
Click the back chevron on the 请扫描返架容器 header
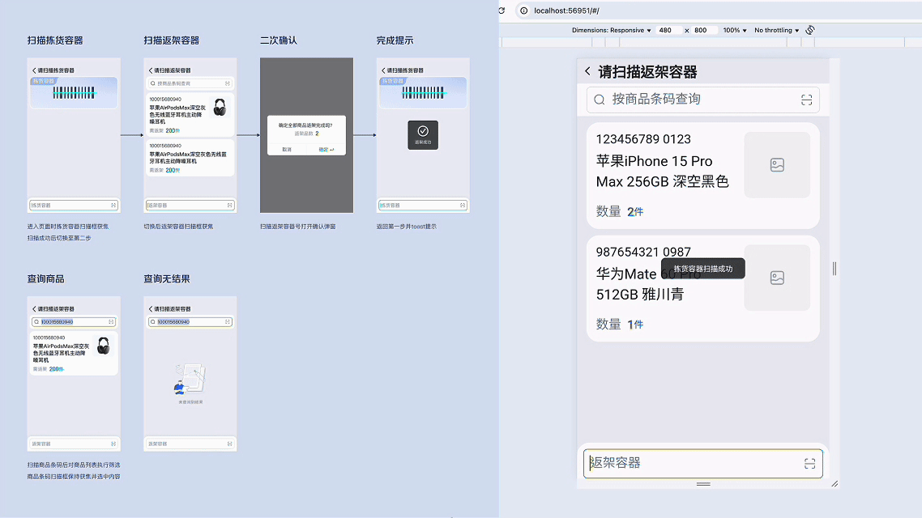pos(587,71)
